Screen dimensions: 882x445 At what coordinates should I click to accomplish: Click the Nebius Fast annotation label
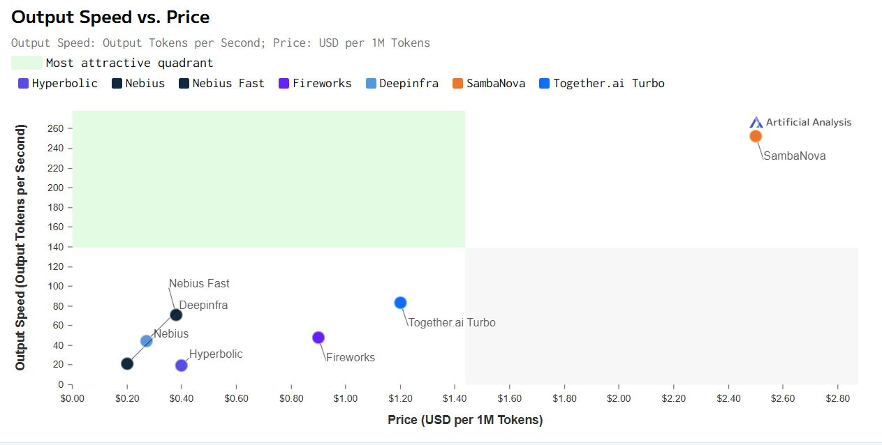[x=199, y=284]
